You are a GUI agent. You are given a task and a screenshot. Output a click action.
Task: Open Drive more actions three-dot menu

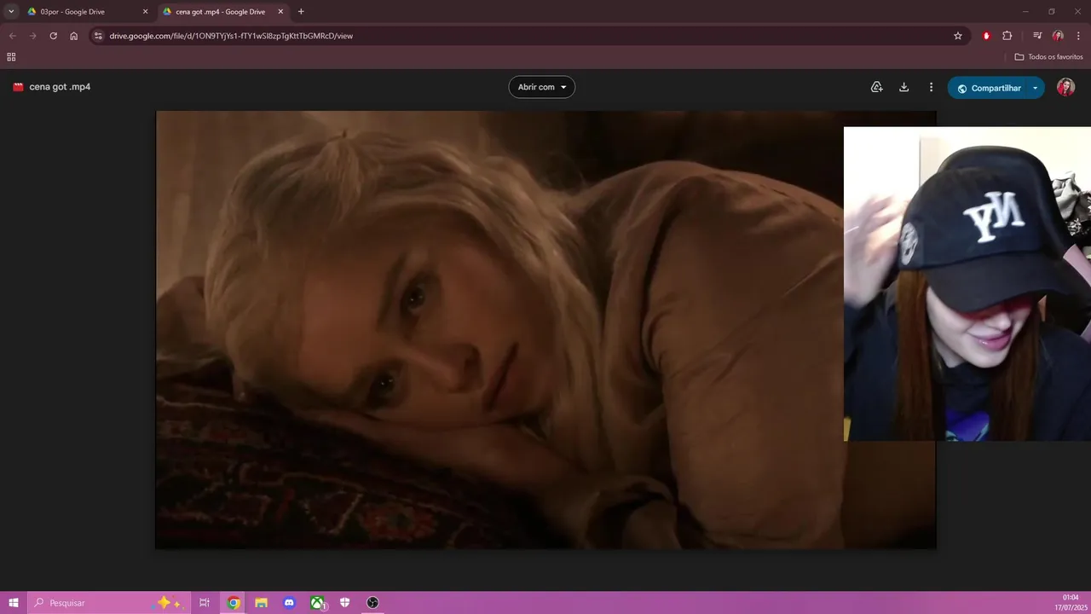click(x=932, y=87)
